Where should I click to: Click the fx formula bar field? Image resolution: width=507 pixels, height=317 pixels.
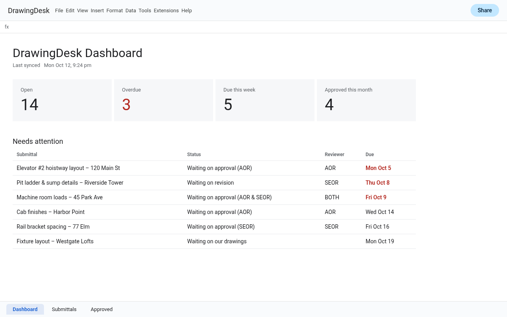tap(253, 27)
